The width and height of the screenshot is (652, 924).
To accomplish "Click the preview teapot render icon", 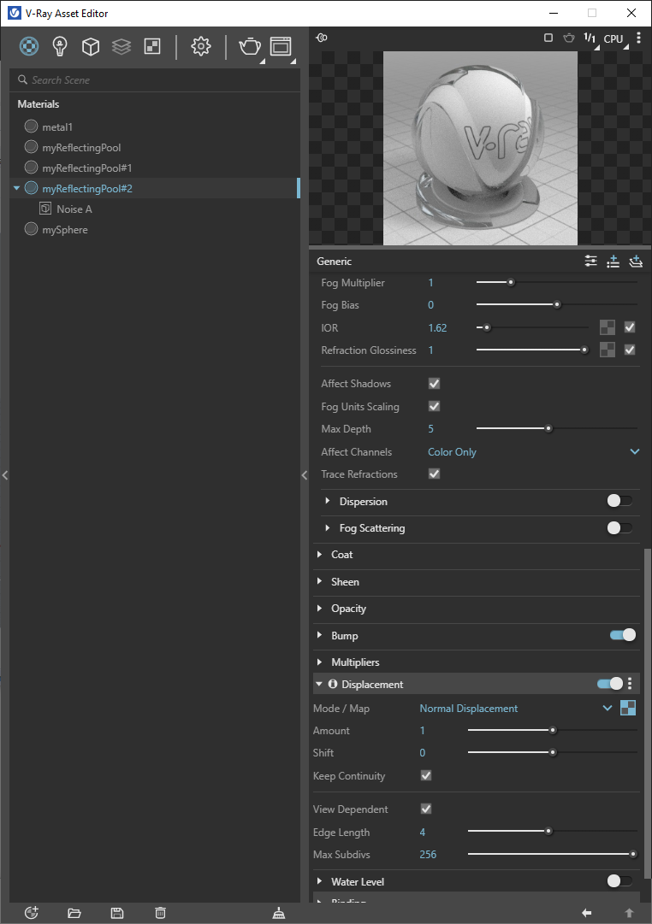I will pos(569,38).
